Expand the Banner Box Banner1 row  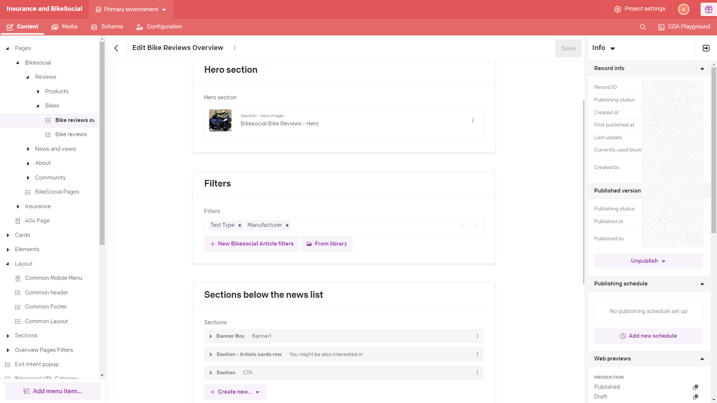[x=211, y=336]
